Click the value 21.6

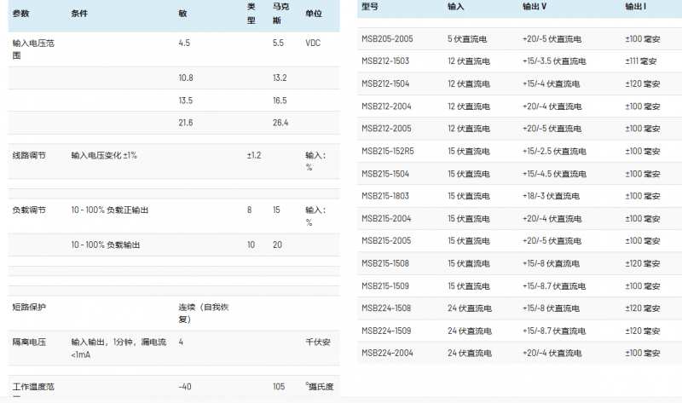click(186, 123)
